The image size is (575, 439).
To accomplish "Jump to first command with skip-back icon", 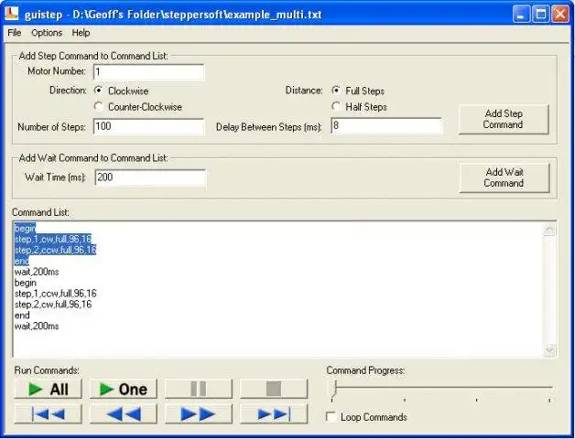I will [x=48, y=414].
